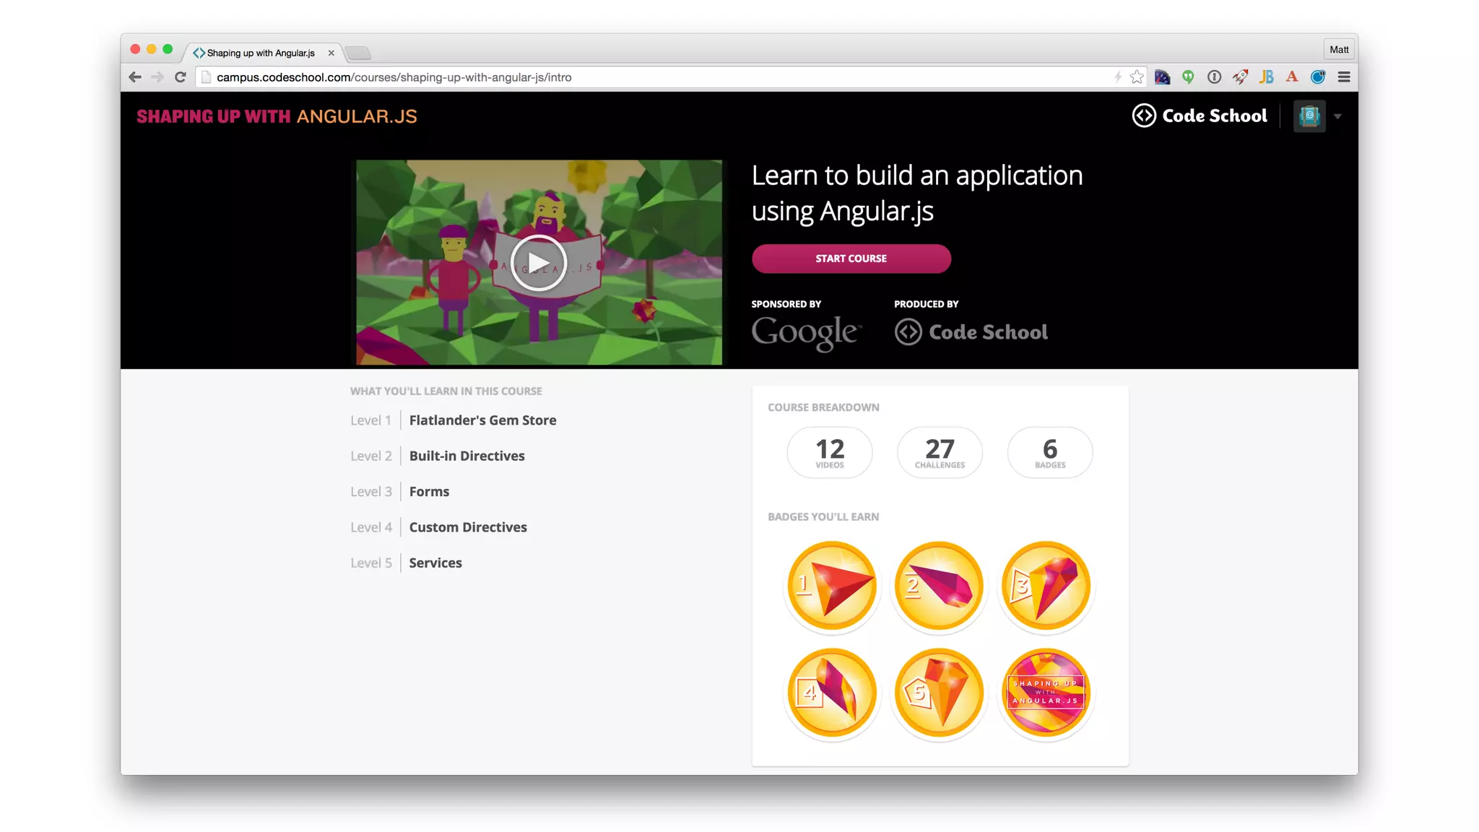Image resolution: width=1479 pixels, height=832 pixels.
Task: Click the 'Badges You'll Earn' heading
Action: (823, 517)
